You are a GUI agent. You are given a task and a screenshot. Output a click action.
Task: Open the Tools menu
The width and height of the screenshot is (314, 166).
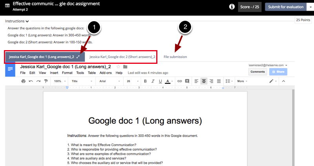click(x=80, y=73)
